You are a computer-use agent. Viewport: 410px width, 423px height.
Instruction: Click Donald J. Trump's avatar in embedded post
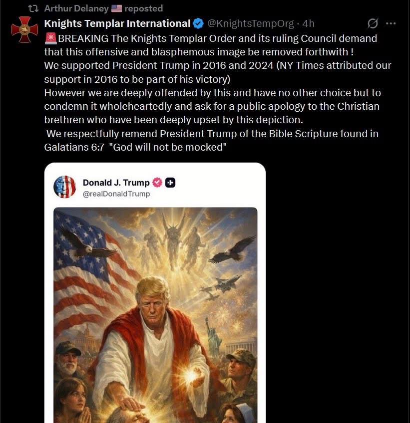pos(64,187)
